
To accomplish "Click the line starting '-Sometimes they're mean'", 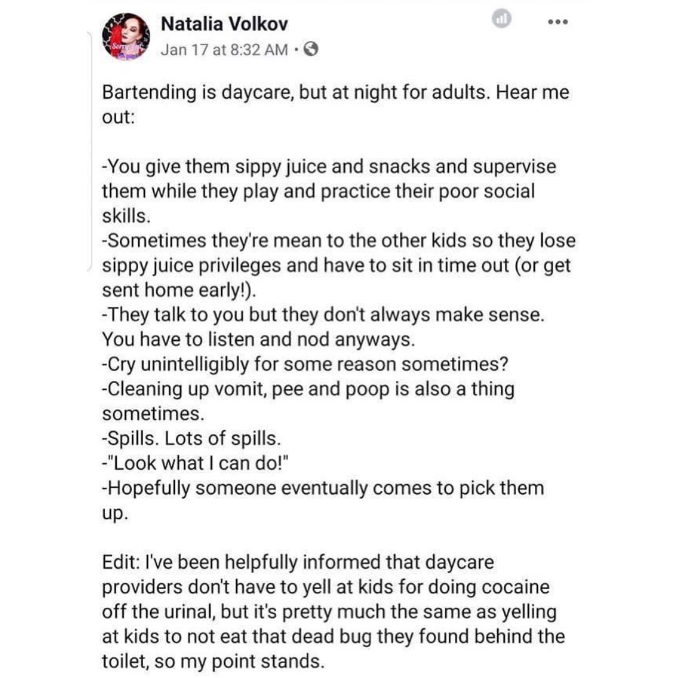I will point(338,240).
